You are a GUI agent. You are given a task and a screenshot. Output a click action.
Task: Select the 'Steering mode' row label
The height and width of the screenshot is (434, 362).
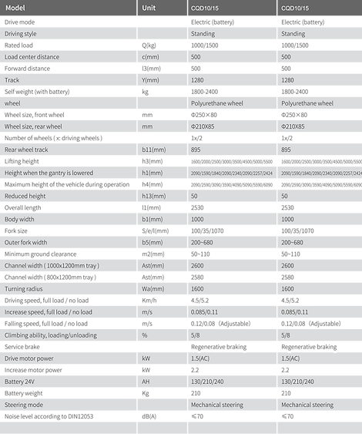point(24,405)
